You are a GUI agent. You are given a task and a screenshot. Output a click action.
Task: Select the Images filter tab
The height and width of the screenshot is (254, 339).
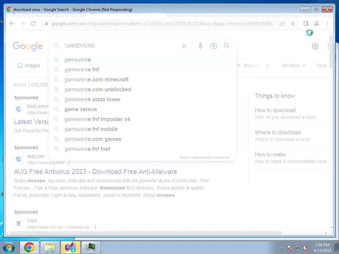pos(29,65)
